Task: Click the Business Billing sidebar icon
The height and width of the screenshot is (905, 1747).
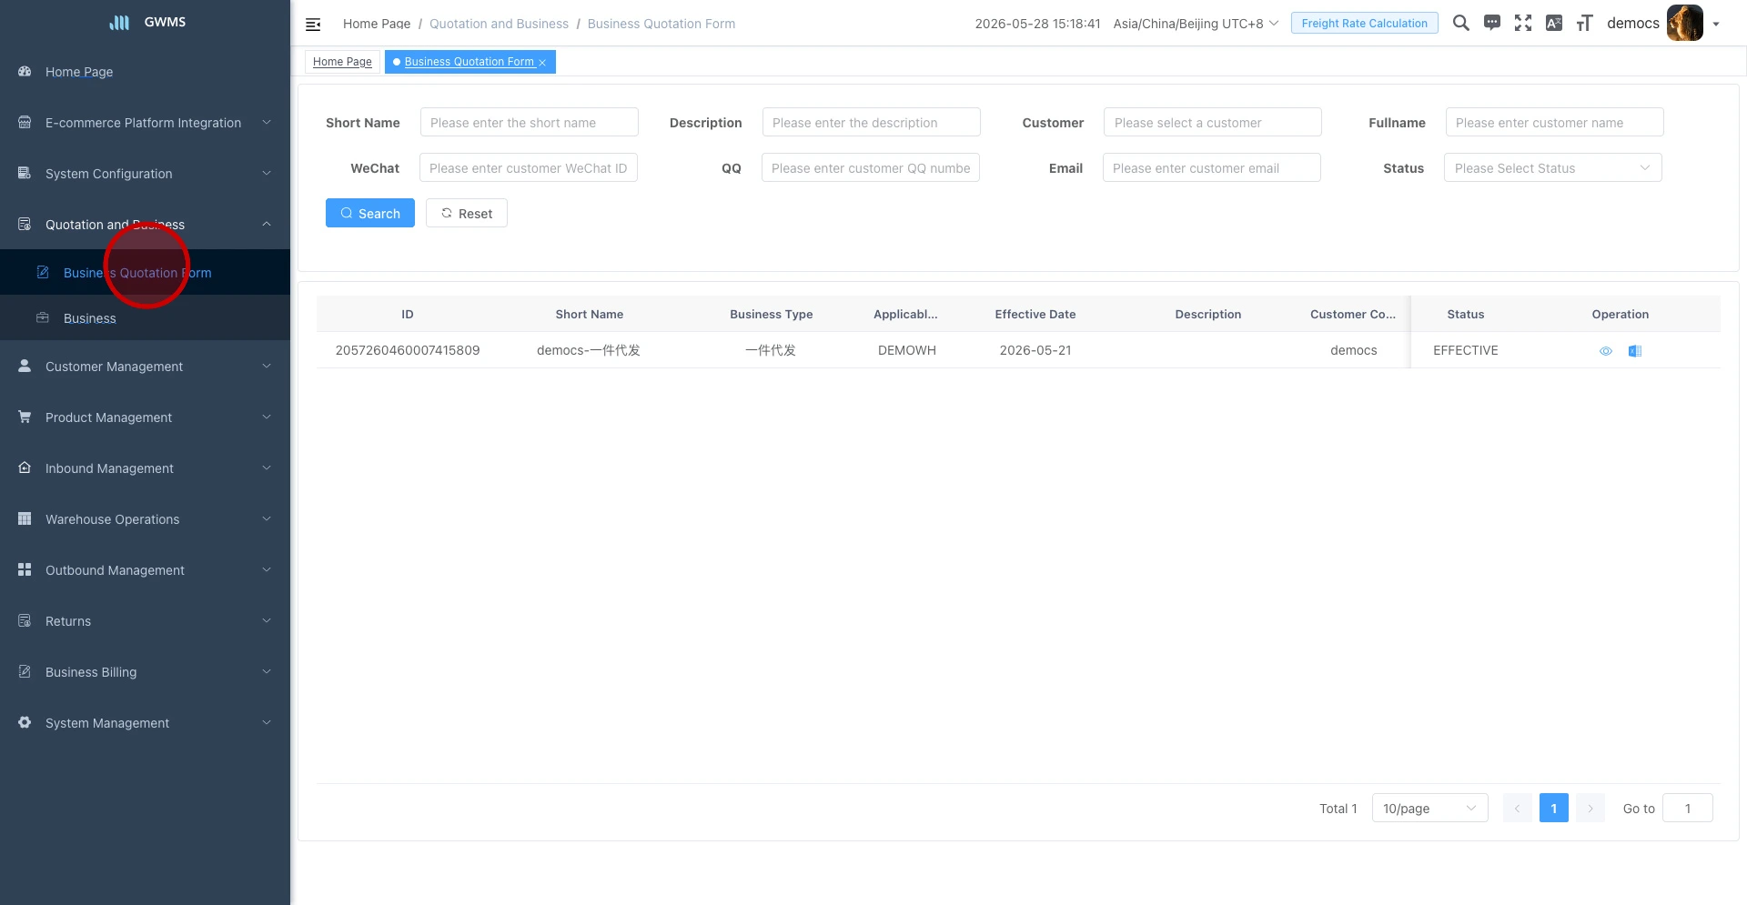Action: click(x=25, y=671)
